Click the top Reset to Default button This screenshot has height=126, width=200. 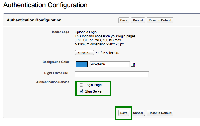click(160, 20)
